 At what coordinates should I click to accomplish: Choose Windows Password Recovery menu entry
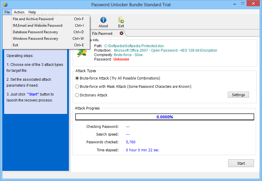(x=46, y=38)
